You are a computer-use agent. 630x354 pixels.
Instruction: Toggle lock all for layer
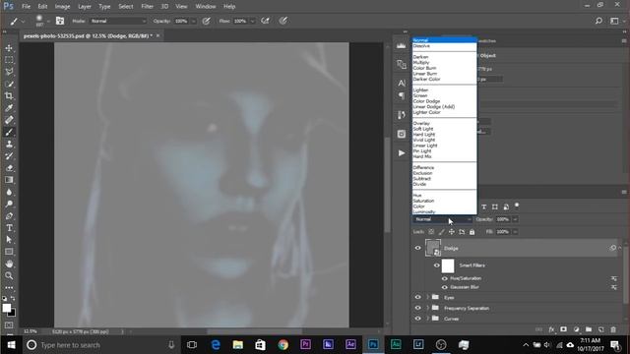472,232
